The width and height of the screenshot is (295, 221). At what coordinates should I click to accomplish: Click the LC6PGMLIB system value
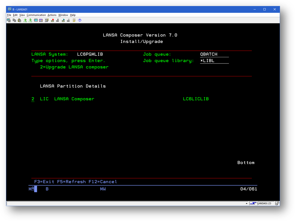[x=90, y=54]
